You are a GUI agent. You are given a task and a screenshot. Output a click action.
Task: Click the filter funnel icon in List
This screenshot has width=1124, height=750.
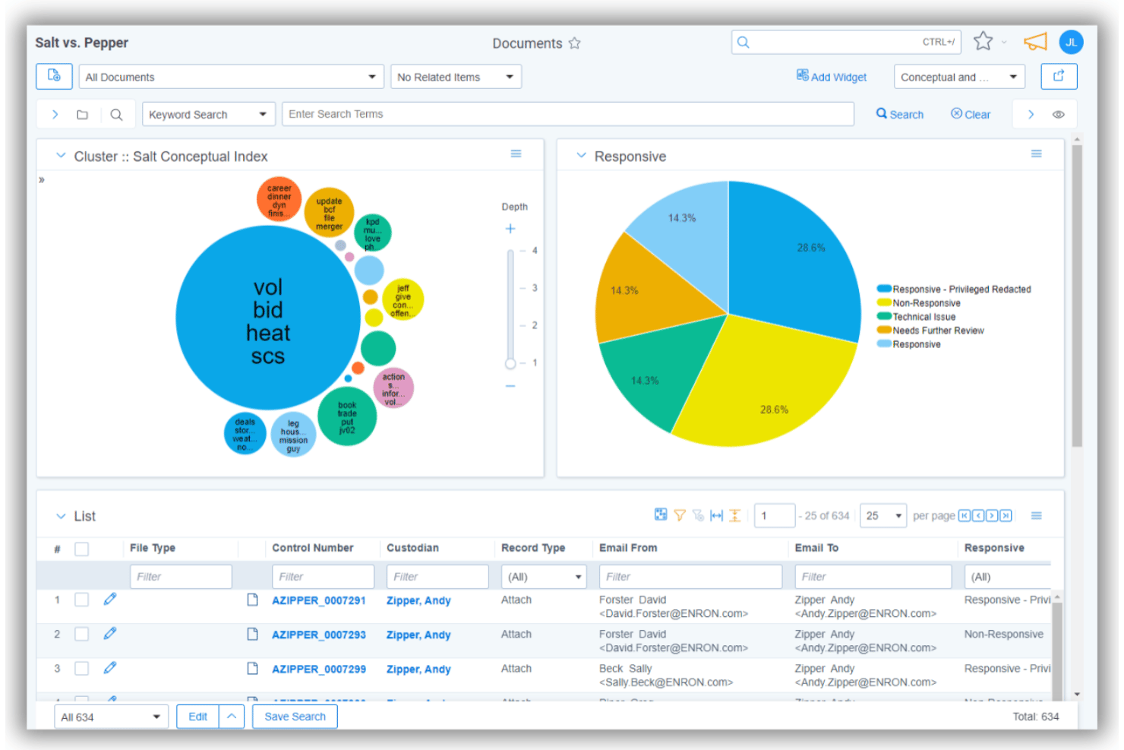pos(680,515)
